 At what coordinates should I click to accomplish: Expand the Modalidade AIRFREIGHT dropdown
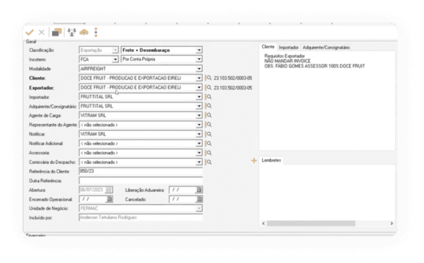coord(199,69)
